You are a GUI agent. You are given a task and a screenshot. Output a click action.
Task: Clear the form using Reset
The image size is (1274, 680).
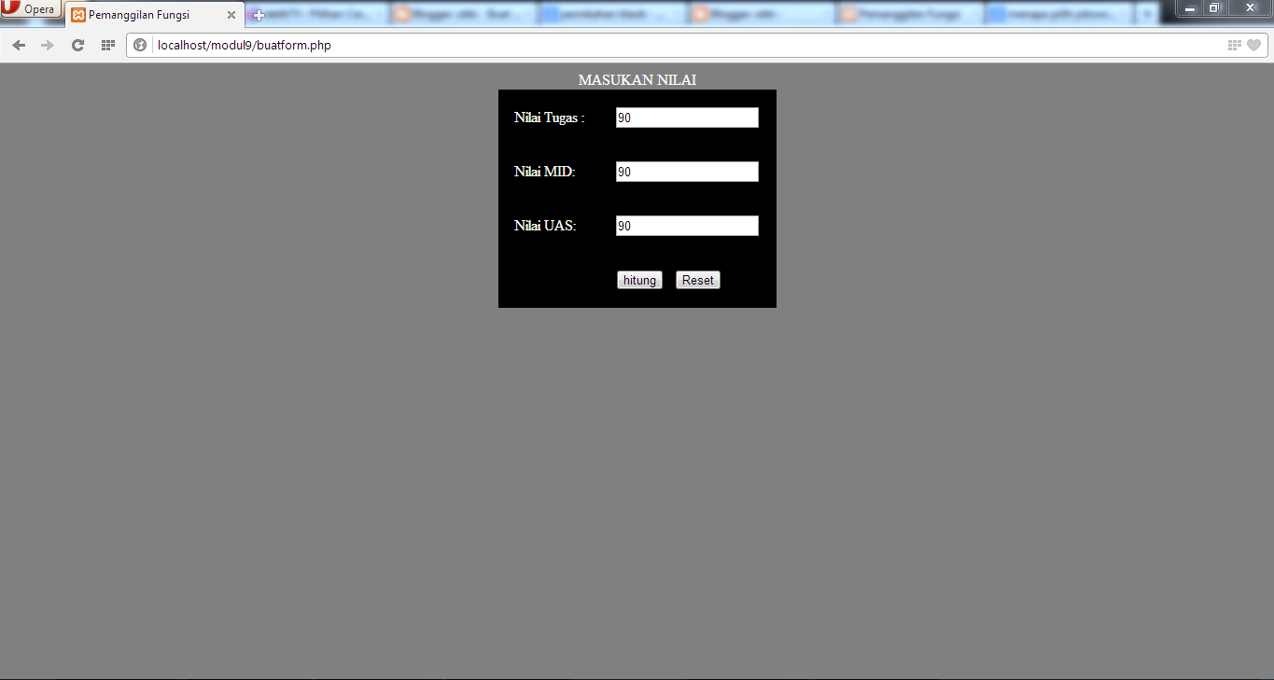[698, 280]
